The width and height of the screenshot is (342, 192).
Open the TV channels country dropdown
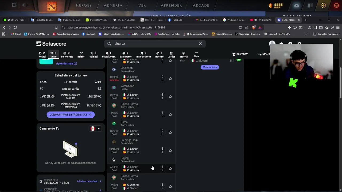click(x=95, y=129)
